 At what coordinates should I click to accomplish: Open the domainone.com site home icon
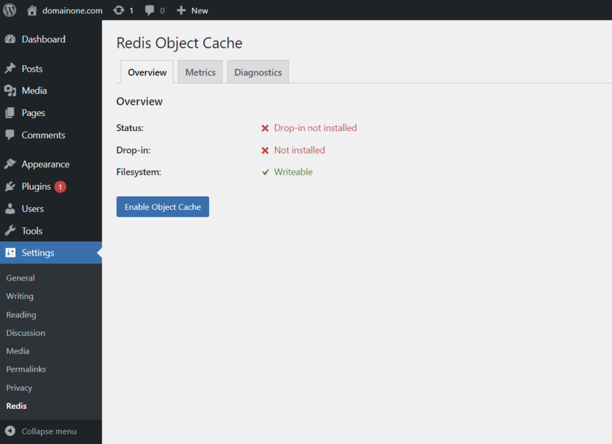pyautogui.click(x=33, y=10)
